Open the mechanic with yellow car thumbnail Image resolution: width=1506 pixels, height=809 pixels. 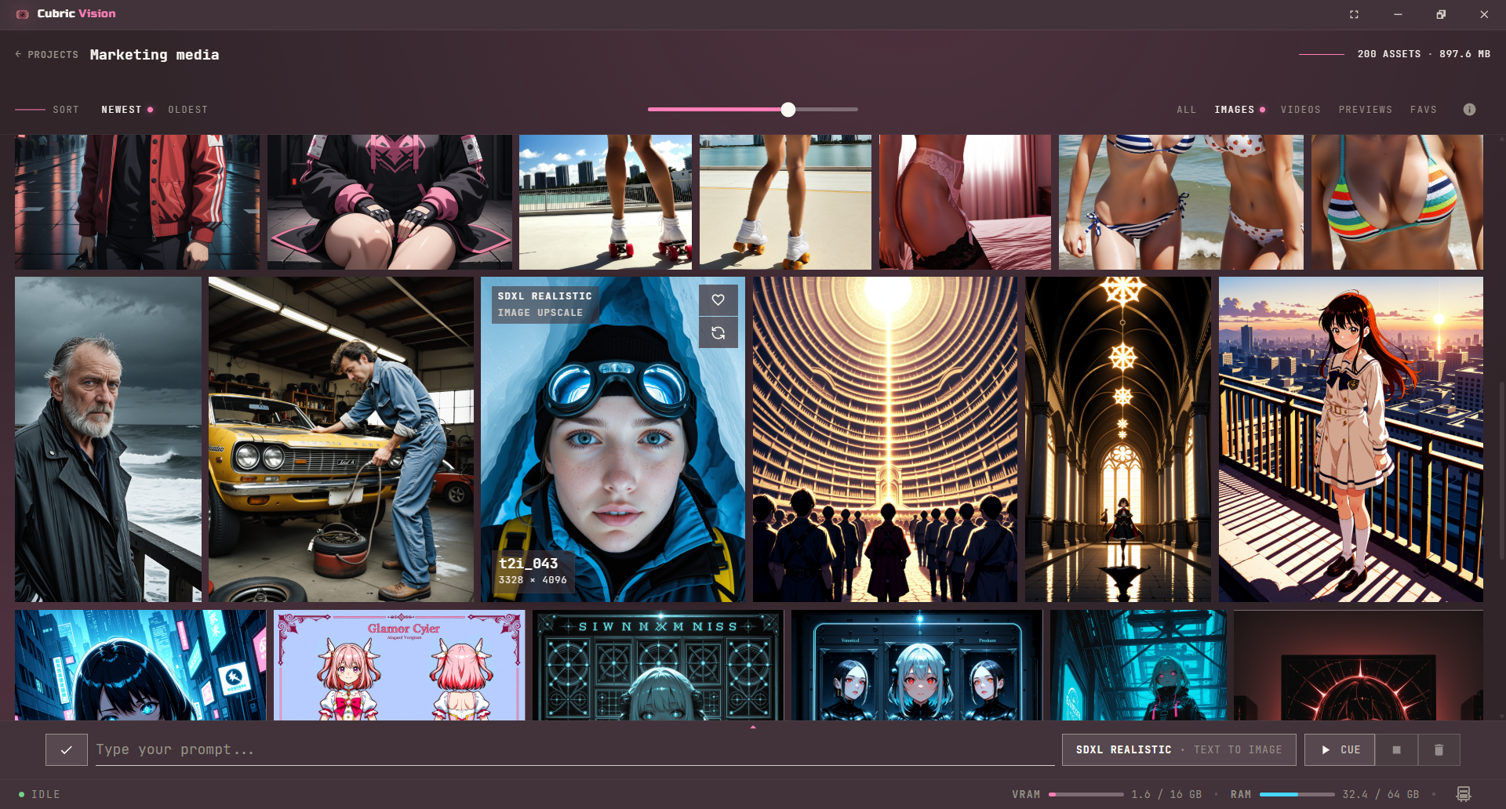point(341,439)
